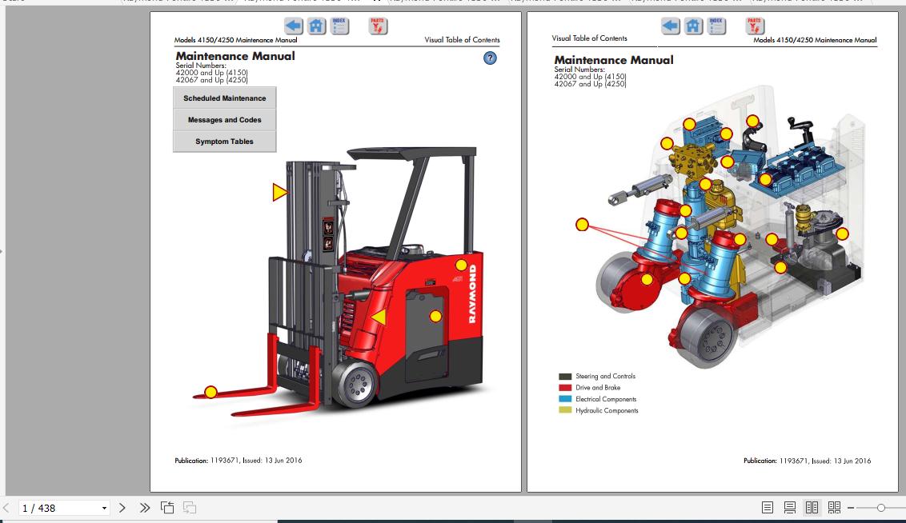Click the Steering and Controls legend swatch
906x523 pixels.
click(x=565, y=377)
